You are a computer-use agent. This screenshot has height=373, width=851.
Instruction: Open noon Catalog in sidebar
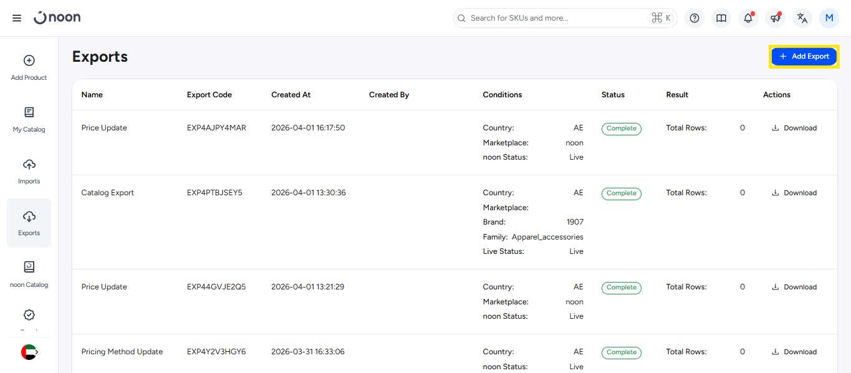(x=29, y=275)
